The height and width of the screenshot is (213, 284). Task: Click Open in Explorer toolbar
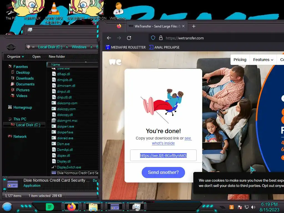[36, 57]
